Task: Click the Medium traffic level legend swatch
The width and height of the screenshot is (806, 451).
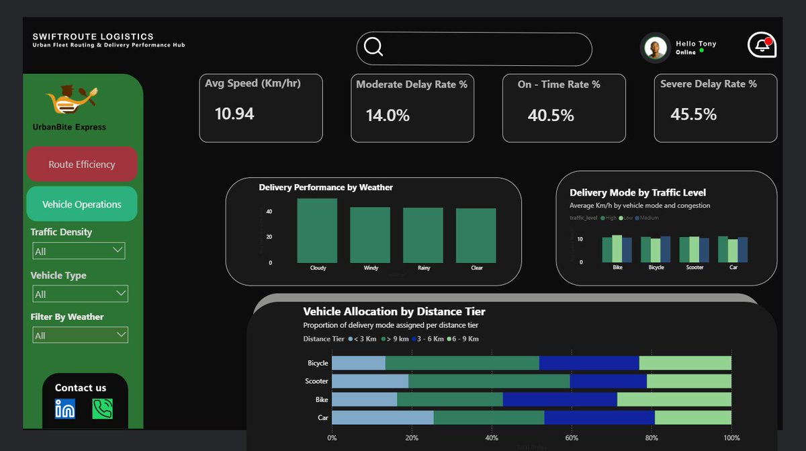Action: click(x=637, y=218)
